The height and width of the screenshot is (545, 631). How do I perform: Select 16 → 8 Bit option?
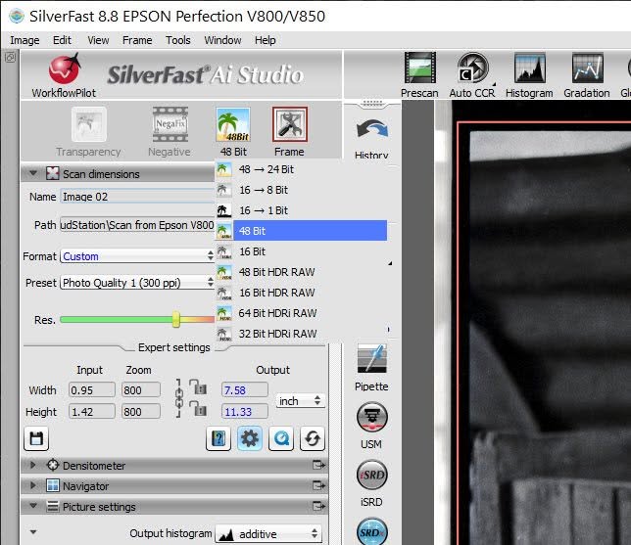pyautogui.click(x=301, y=190)
